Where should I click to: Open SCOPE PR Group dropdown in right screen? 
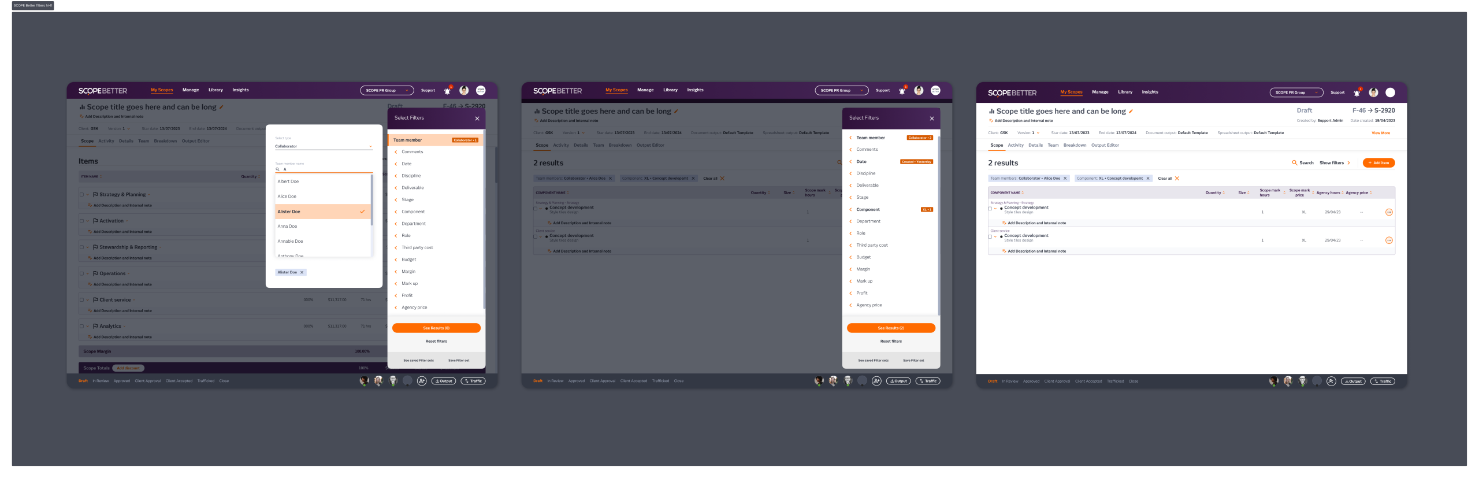1296,92
